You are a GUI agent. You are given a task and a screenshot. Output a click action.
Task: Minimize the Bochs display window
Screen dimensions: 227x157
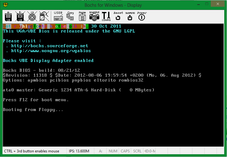[199, 4]
